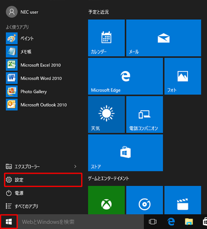Image resolution: width=207 pixels, height=229 pixels.
Task: Launch Edge from the taskbar
Action: pos(171,222)
